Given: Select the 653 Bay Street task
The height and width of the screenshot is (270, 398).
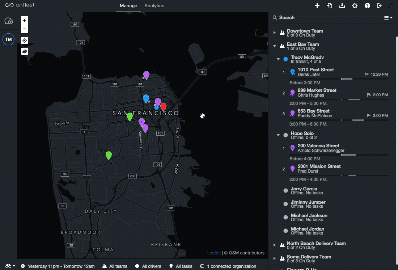Looking at the screenshot, I should (335, 113).
